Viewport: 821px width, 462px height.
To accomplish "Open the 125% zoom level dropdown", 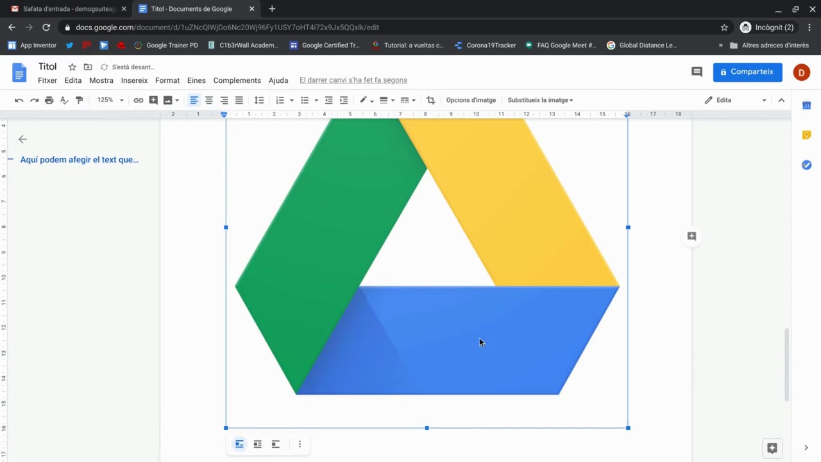I will (x=110, y=100).
